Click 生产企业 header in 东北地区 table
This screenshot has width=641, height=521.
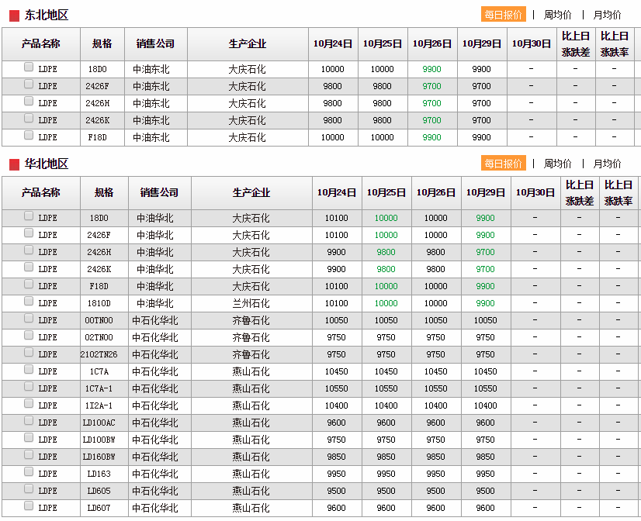point(248,43)
